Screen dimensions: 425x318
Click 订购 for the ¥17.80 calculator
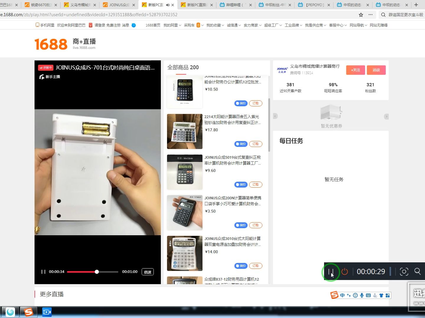point(256,144)
